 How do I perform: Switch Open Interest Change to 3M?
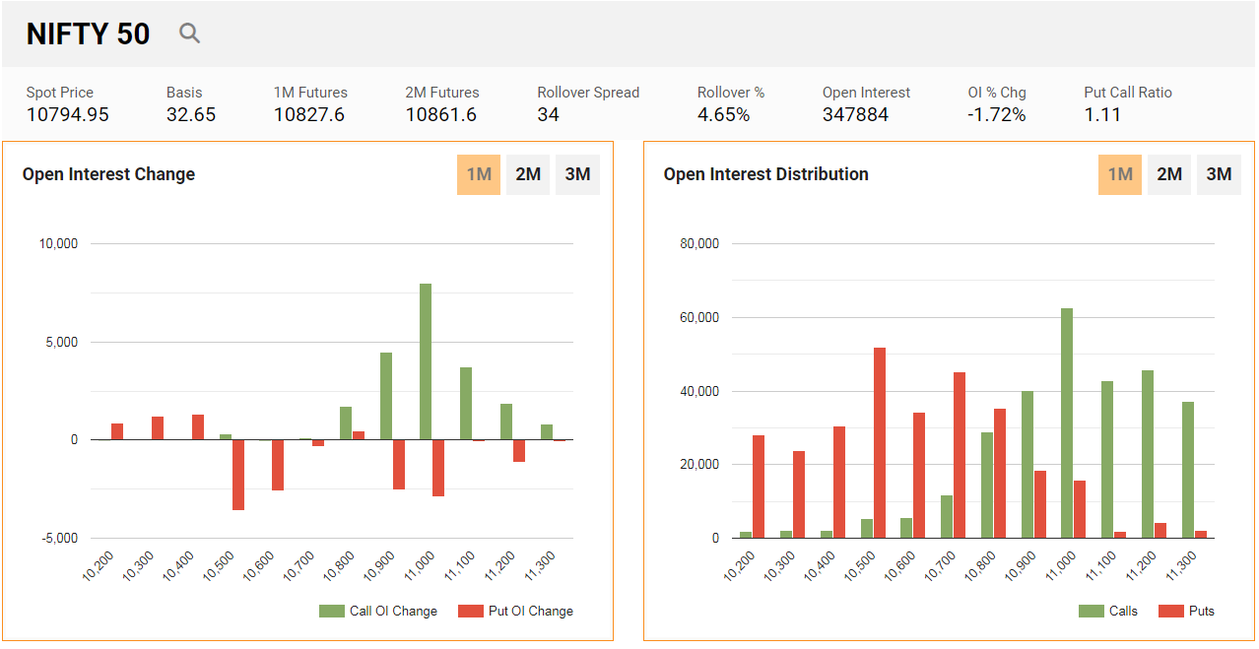click(x=577, y=174)
